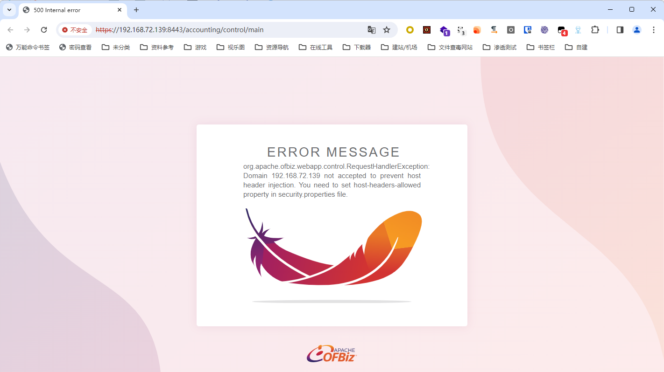Viewport: 664px width, 372px height.
Task: Open the 在线工具 bookmark folder
Action: tap(316, 47)
